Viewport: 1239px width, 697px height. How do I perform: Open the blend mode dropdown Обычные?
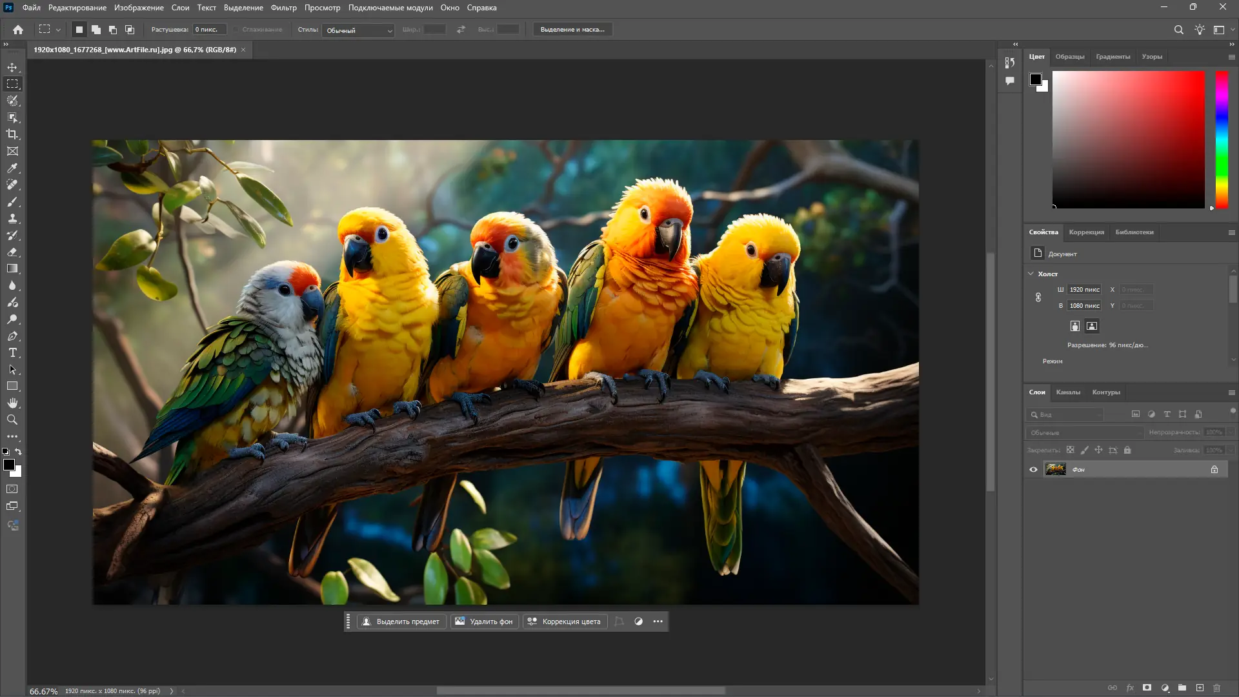(x=1084, y=432)
